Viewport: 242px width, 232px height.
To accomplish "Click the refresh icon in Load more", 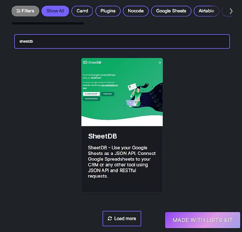I will [x=110, y=218].
